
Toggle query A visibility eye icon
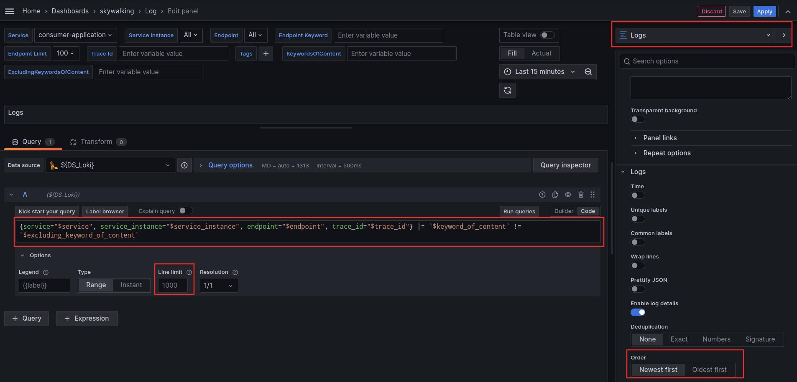[x=568, y=195]
